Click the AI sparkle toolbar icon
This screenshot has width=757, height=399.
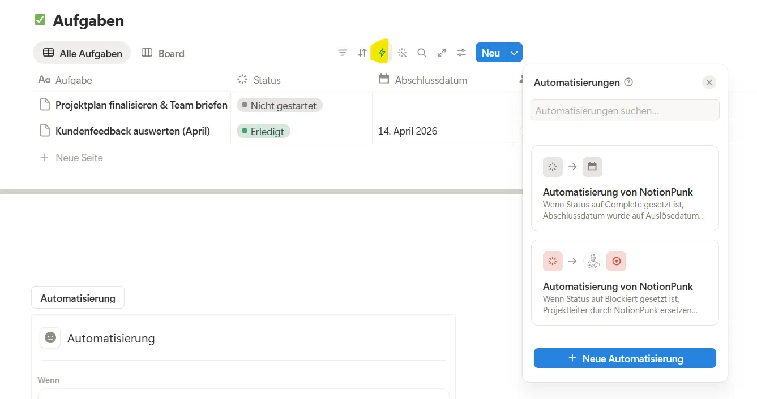(x=402, y=53)
